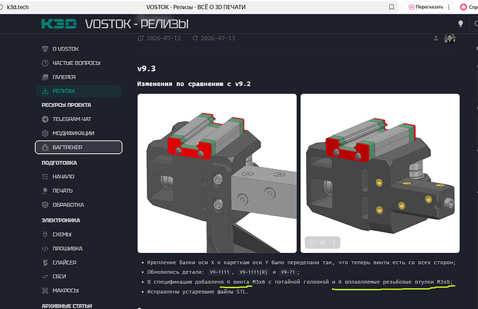Open the left v9.2 carriage mount image

[x=217, y=173]
